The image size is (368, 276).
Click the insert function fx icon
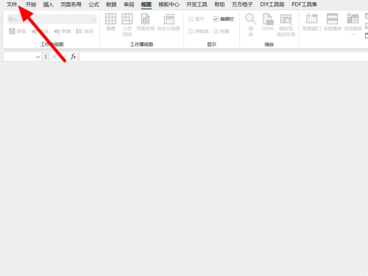click(73, 57)
